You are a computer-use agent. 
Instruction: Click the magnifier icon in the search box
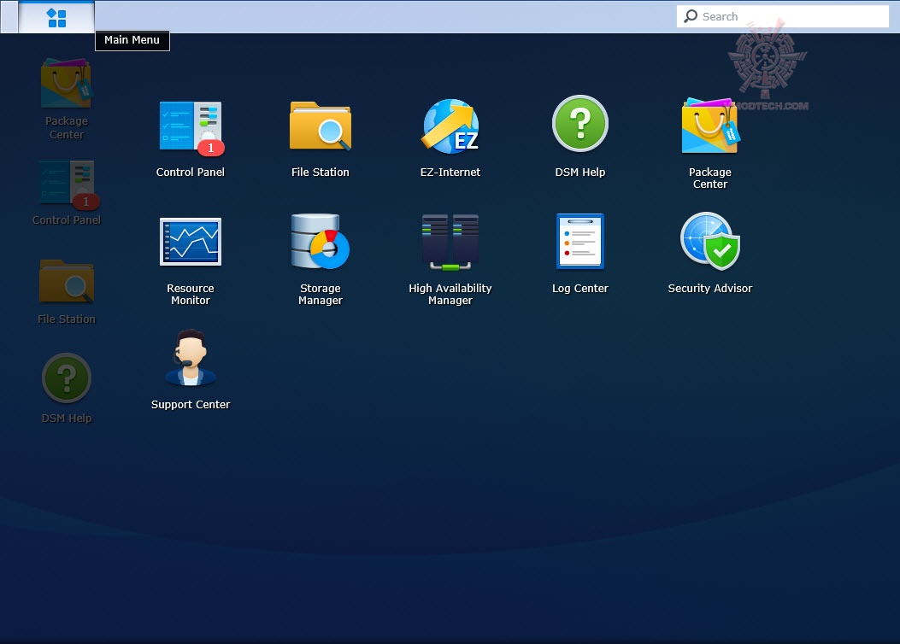pyautogui.click(x=691, y=16)
